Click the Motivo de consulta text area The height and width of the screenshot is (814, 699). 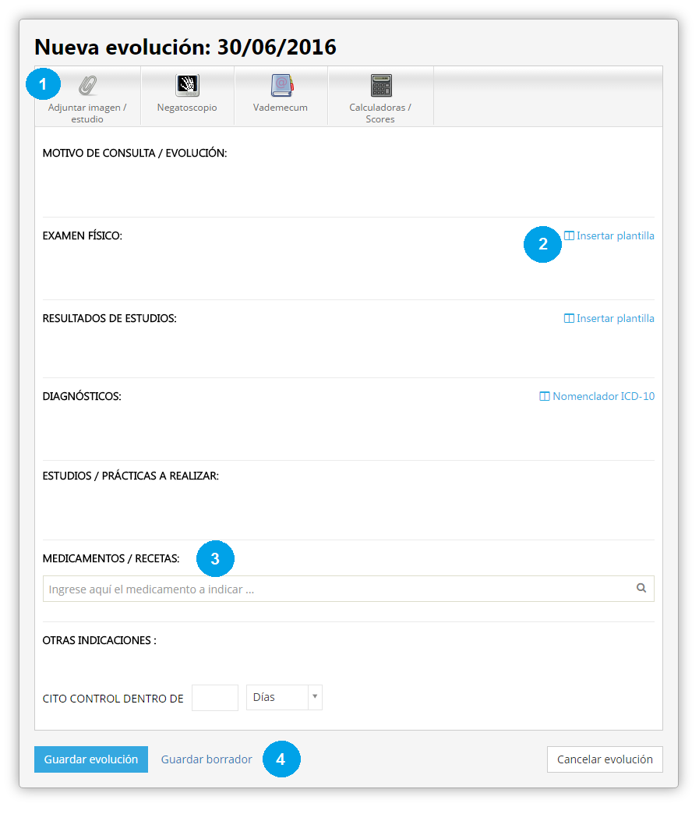coord(348,187)
